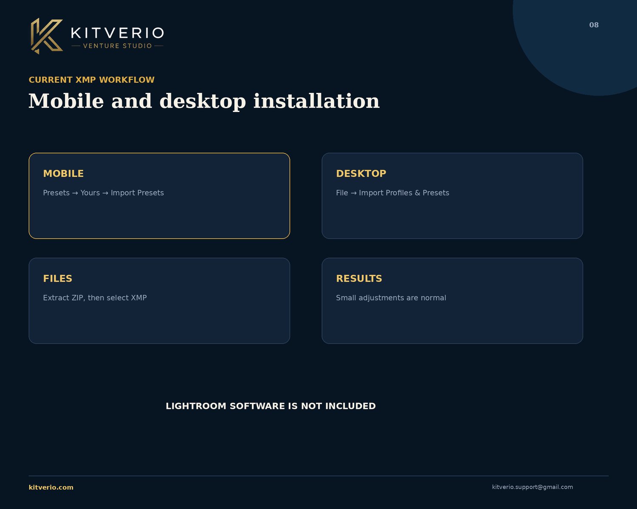Click the kitverio.support@gmail.com email address
The height and width of the screenshot is (509, 637).
(x=533, y=487)
